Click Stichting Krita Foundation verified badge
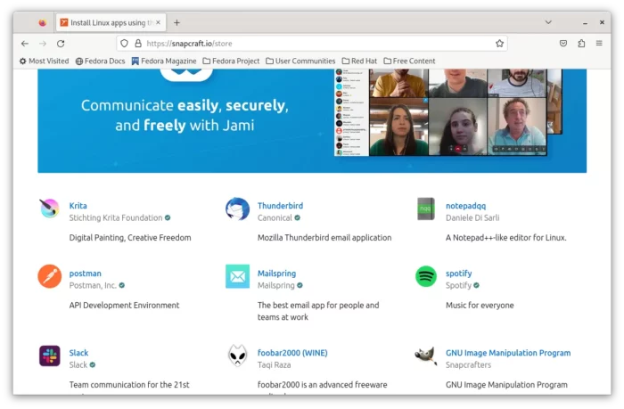The width and height of the screenshot is (624, 409). [168, 217]
